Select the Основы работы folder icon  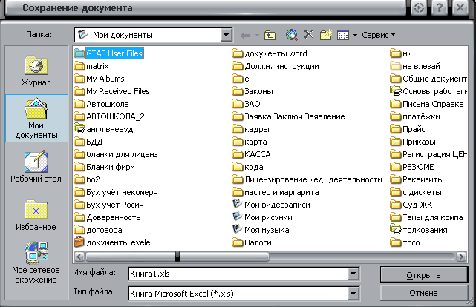(396, 90)
